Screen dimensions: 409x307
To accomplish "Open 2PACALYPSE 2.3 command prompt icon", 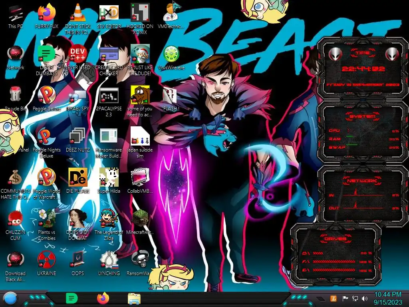I will [x=109, y=96].
